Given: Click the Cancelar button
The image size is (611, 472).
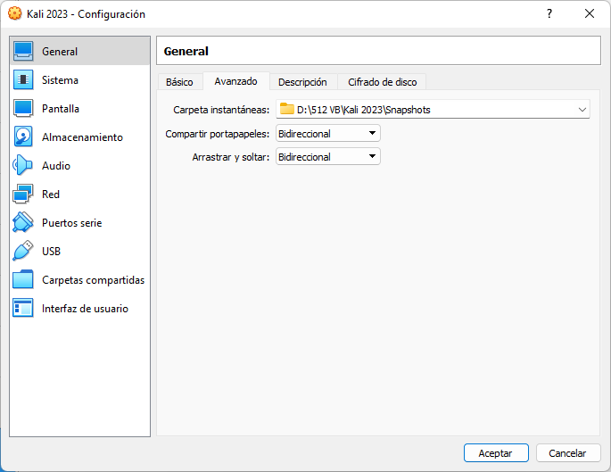Looking at the screenshot, I should click(x=567, y=453).
